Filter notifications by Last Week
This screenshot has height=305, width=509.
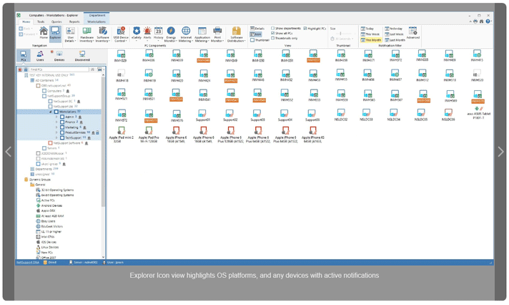394,34
